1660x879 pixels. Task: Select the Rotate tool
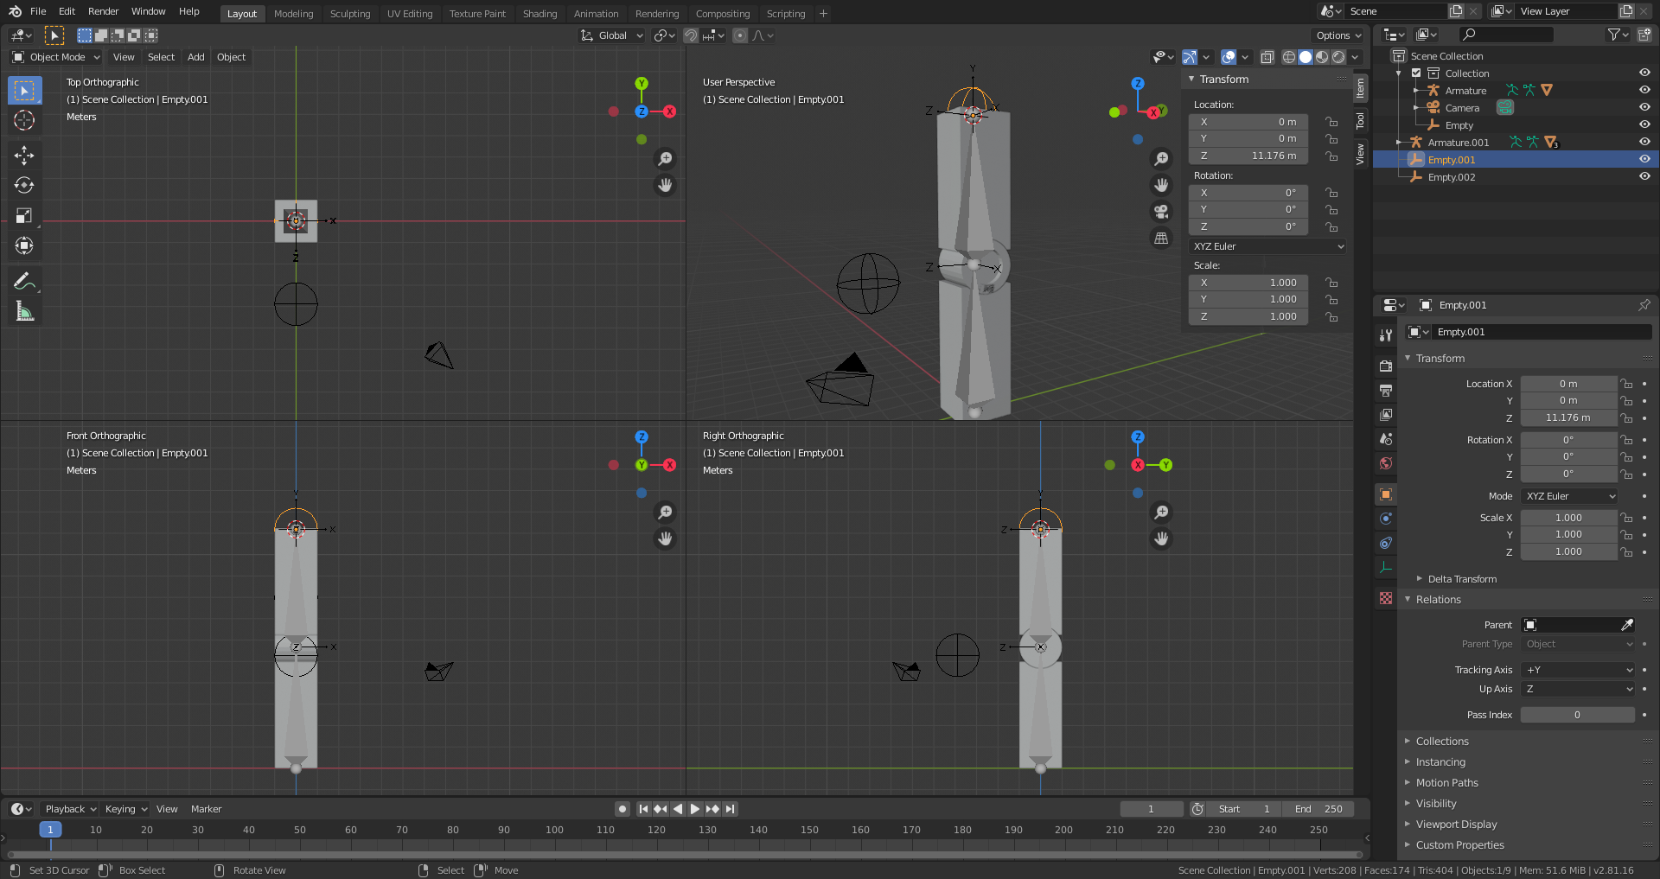(x=24, y=185)
